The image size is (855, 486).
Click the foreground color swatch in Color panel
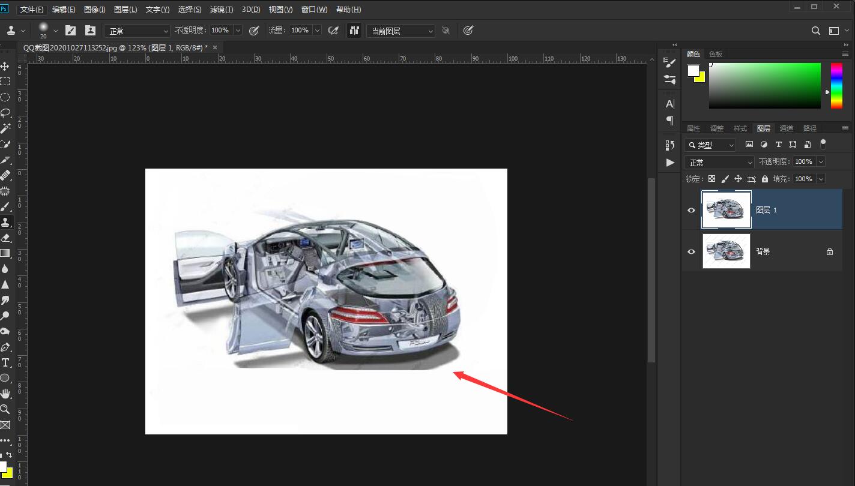(693, 71)
